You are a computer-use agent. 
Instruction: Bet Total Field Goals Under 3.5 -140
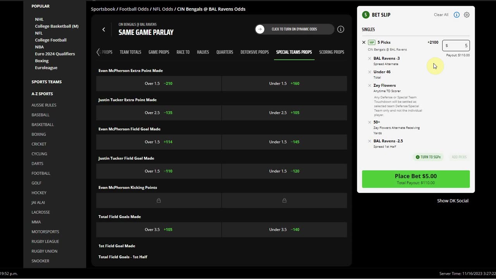click(284, 229)
